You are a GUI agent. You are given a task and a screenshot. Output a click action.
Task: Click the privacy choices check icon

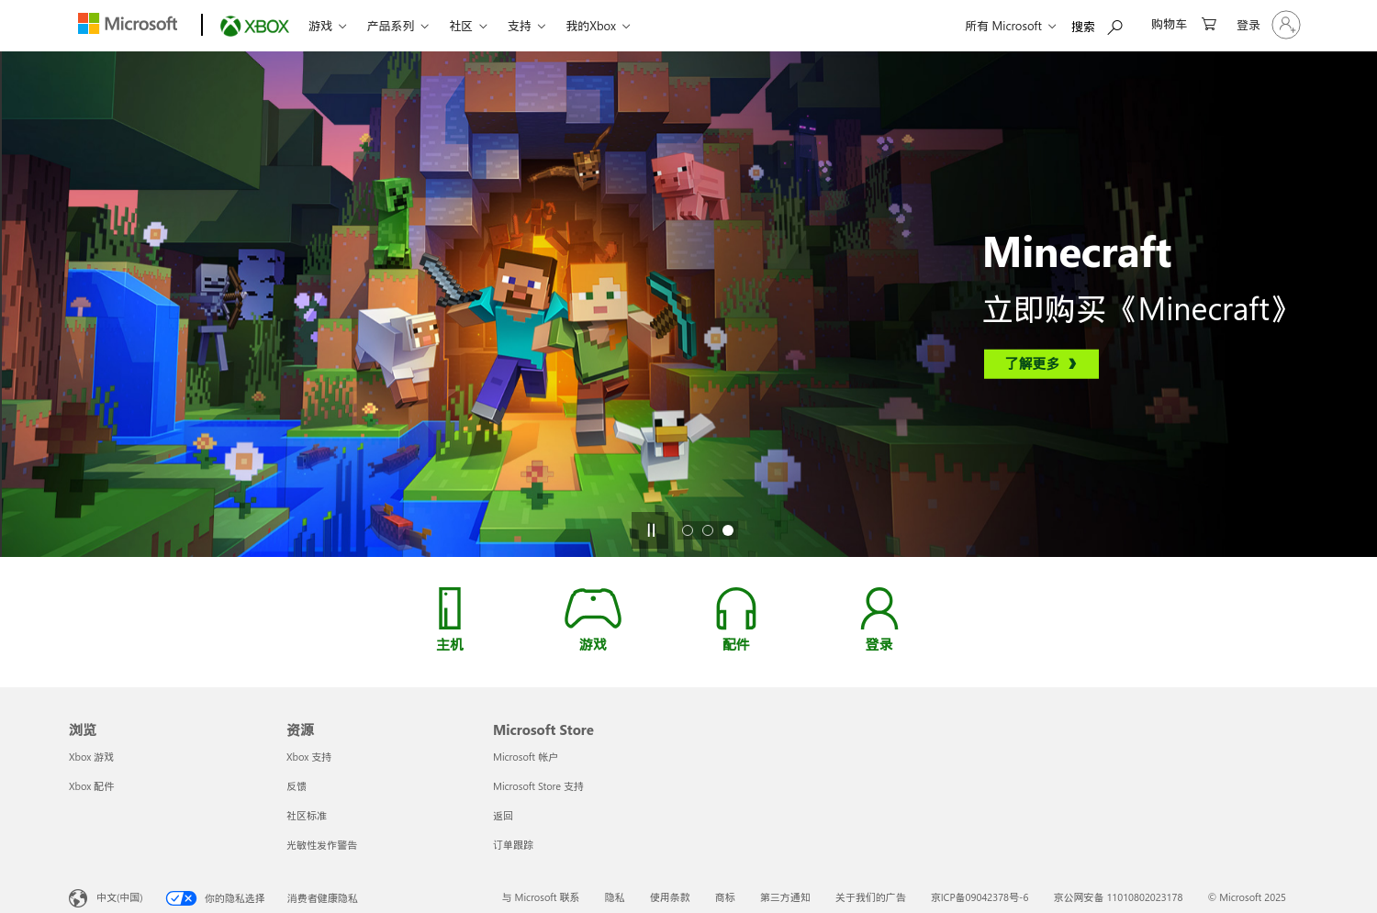pyautogui.click(x=181, y=898)
